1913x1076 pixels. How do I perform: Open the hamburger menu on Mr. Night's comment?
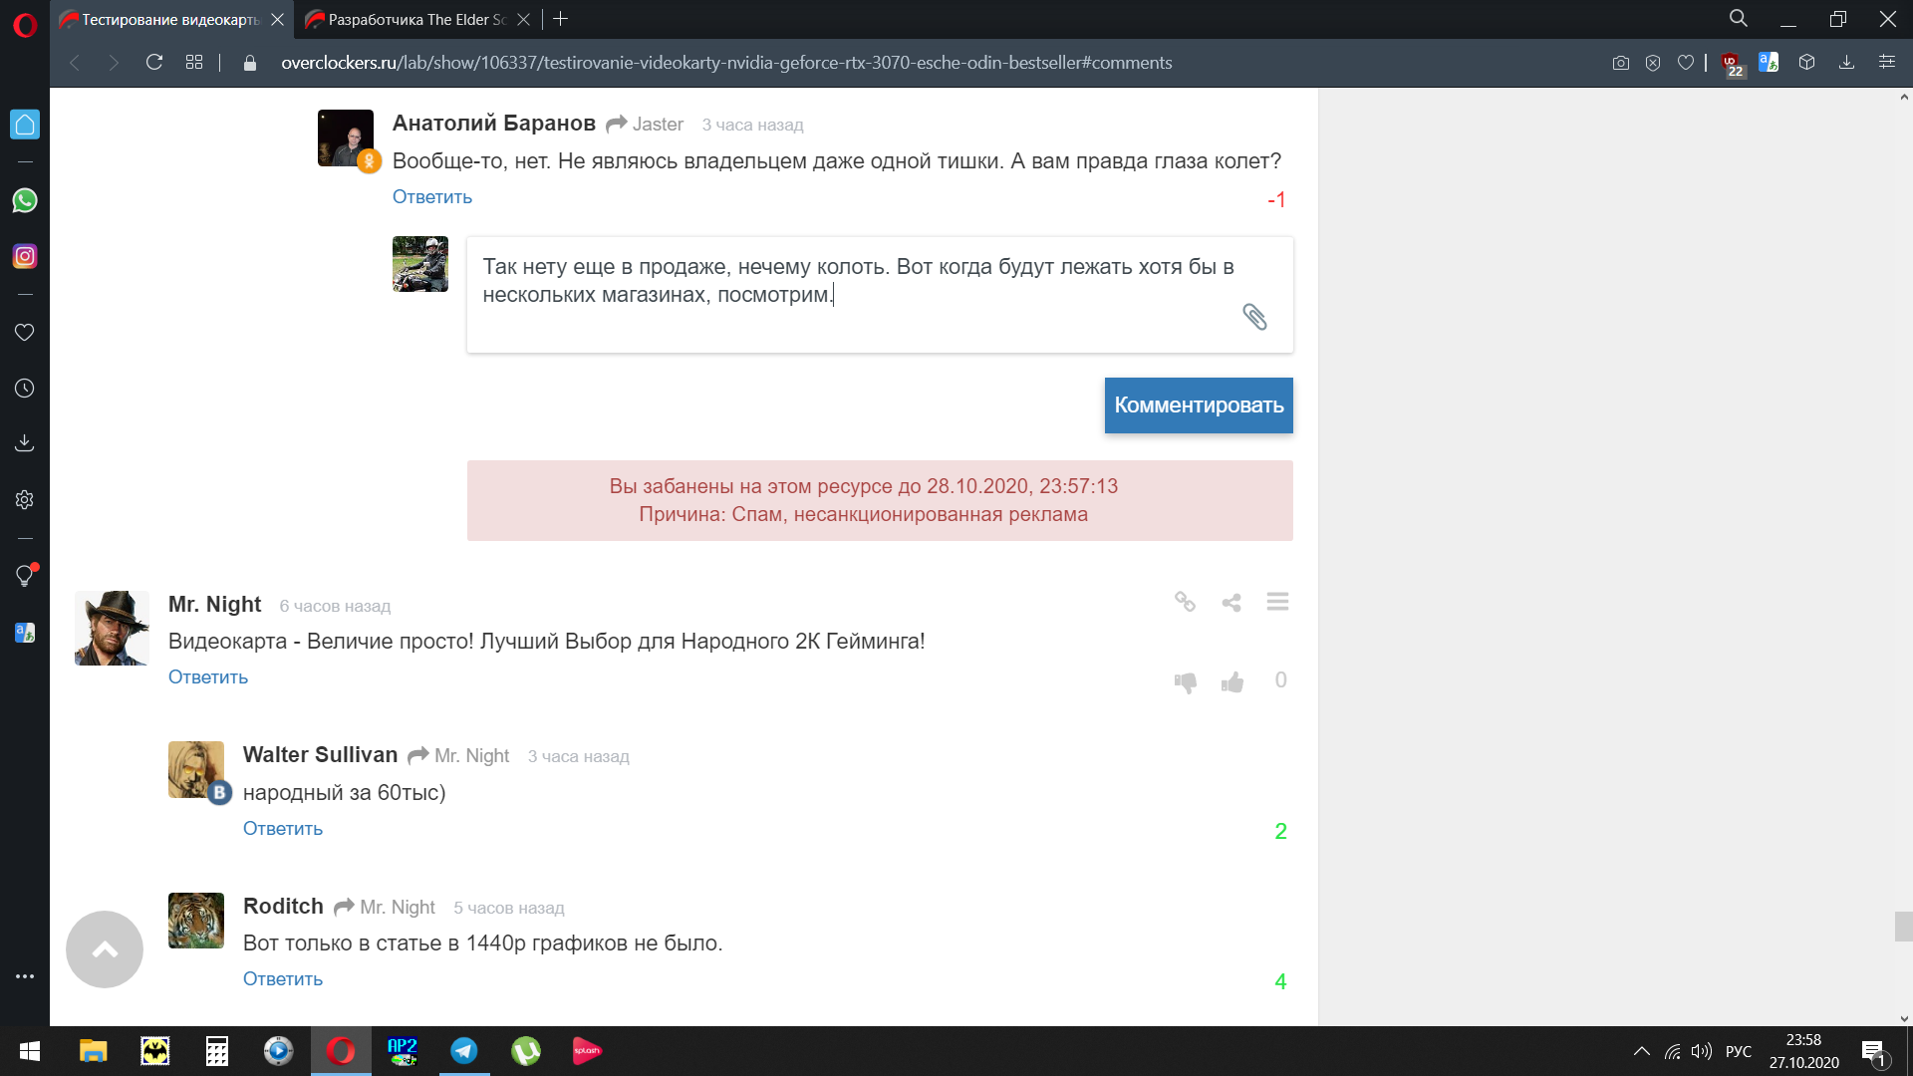coord(1277,602)
